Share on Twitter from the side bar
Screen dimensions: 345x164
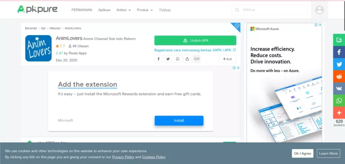tap(339, 64)
